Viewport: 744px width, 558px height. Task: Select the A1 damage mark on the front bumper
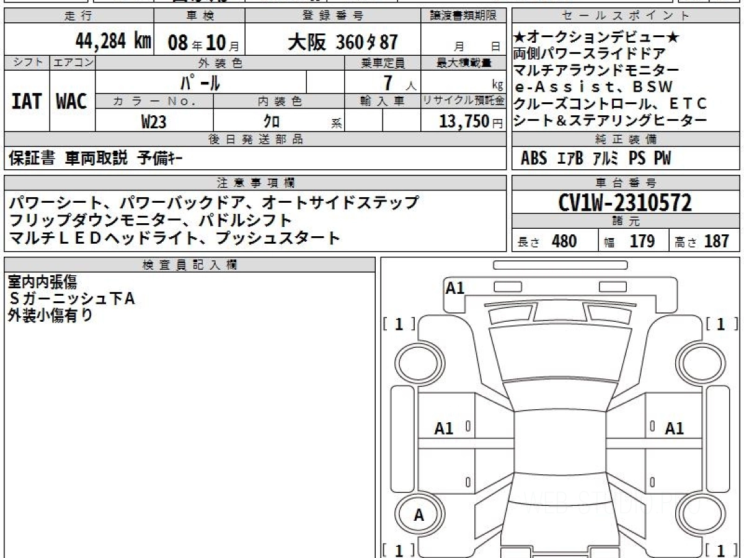click(455, 288)
